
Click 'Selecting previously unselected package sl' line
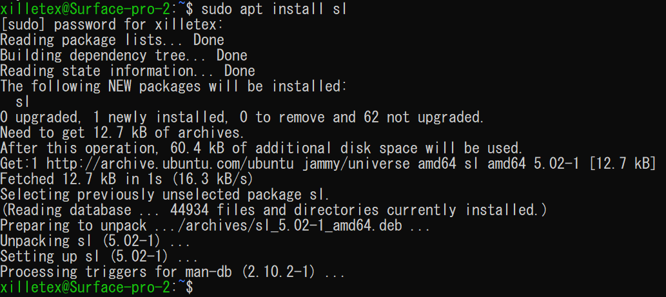tap(164, 195)
